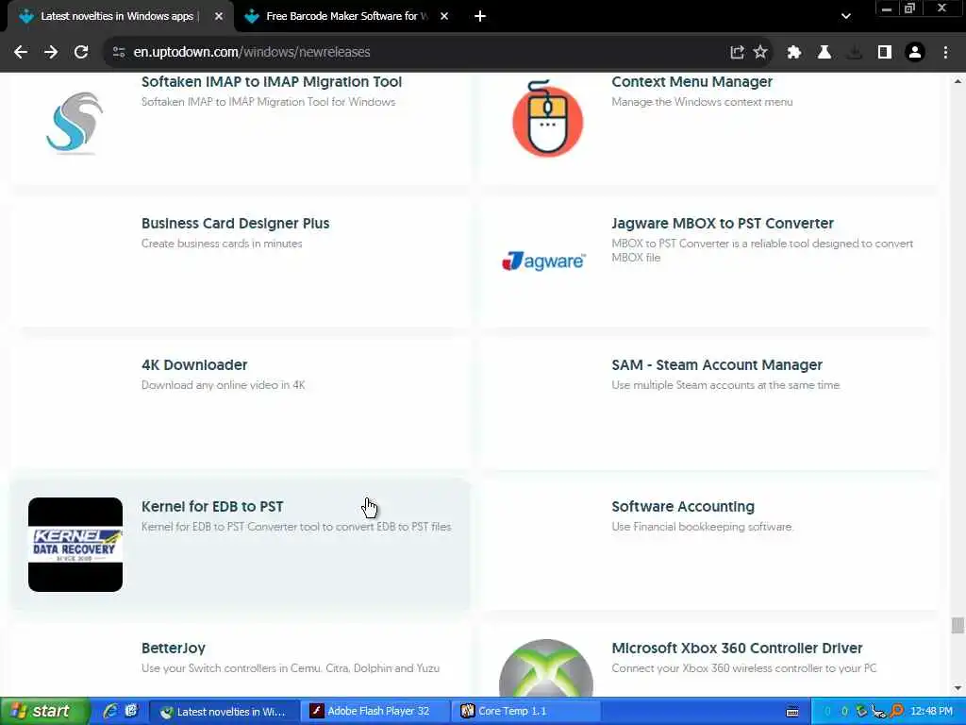Open the Extensions puzzle icon

793,53
